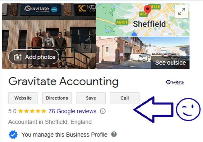The image size is (203, 142).
Task: Select the Add photos button
Action: [34, 57]
